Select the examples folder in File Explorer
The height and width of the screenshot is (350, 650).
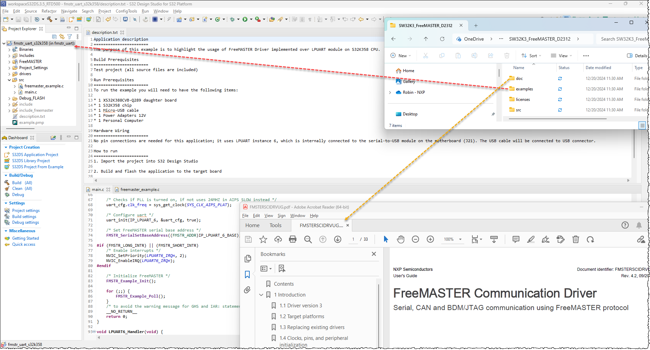(x=524, y=89)
